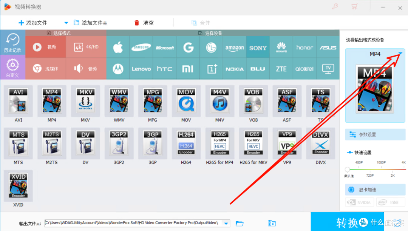
Task: Select H265 for MKV encoder
Action: pyautogui.click(x=253, y=143)
